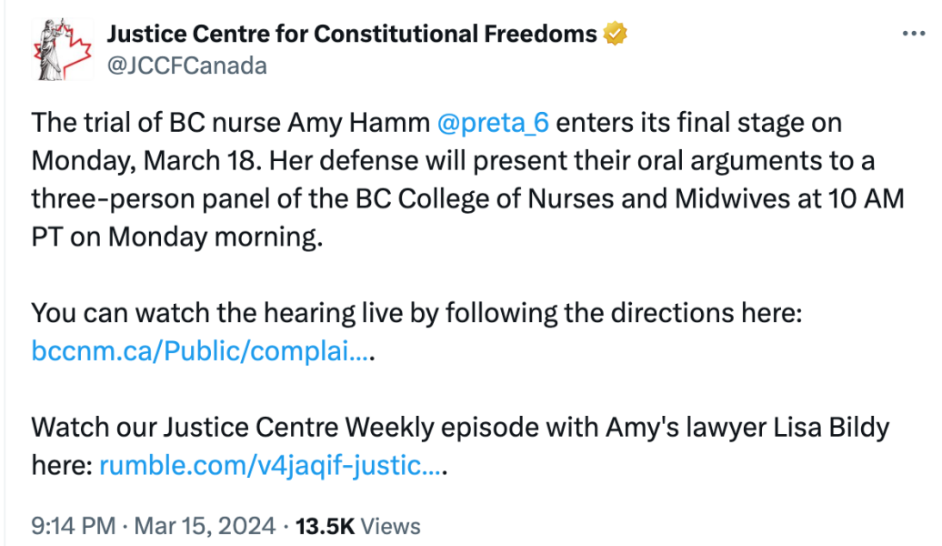Open the @preta_6 mention link

(494, 122)
